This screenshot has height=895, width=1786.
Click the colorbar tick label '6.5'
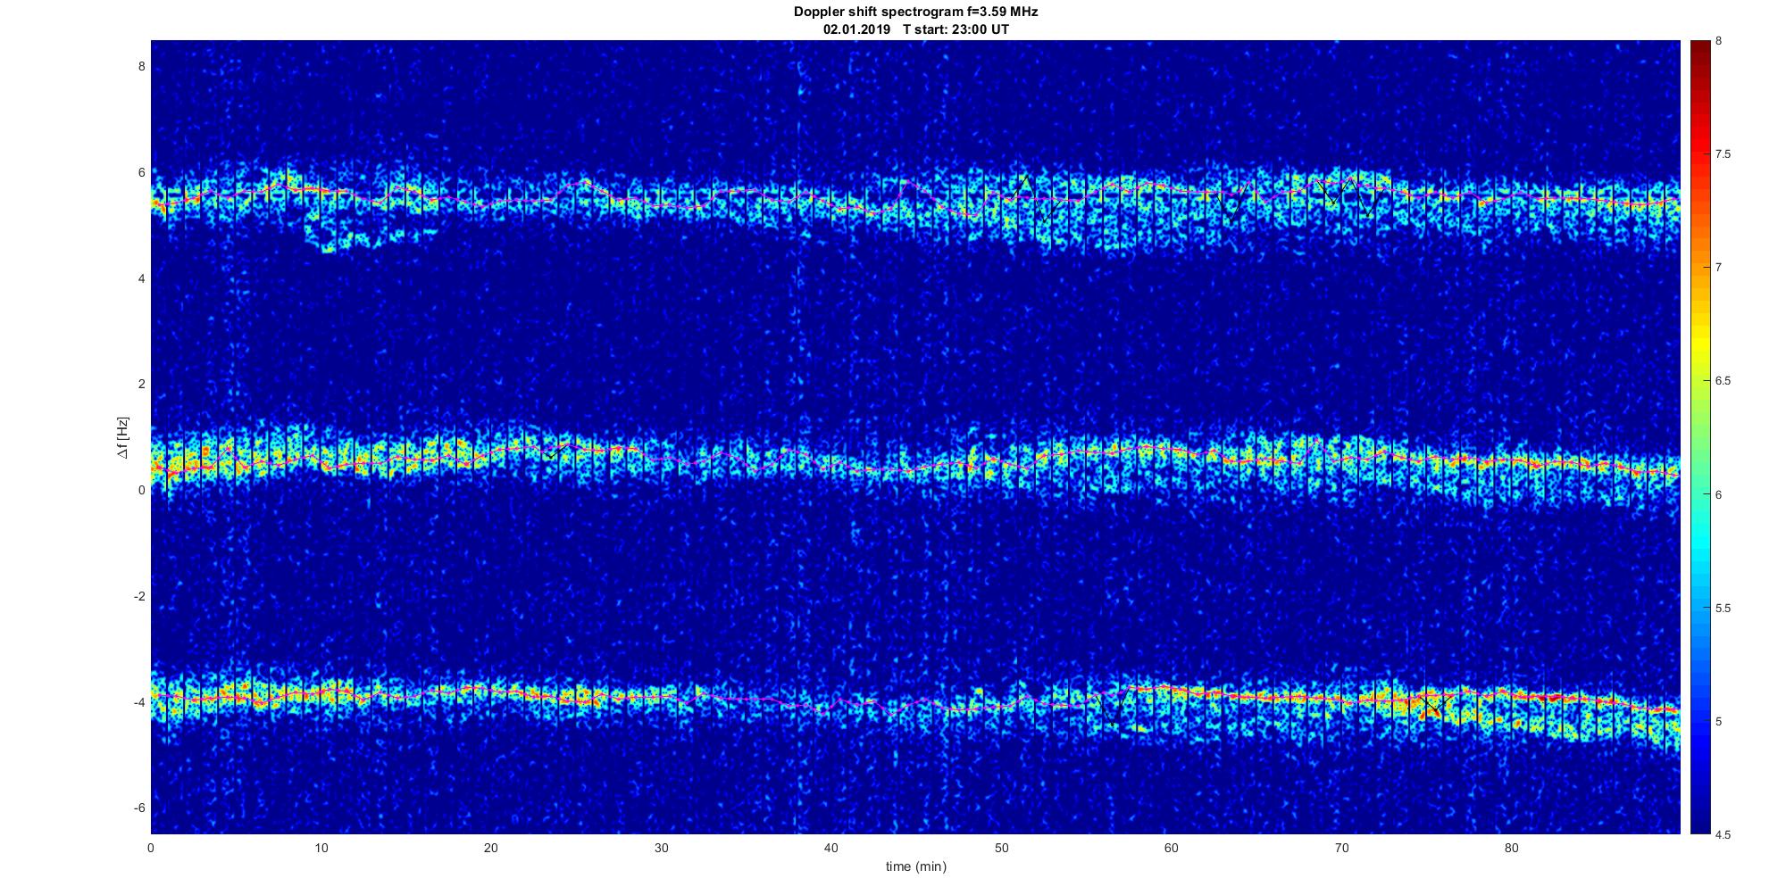coord(1723,381)
